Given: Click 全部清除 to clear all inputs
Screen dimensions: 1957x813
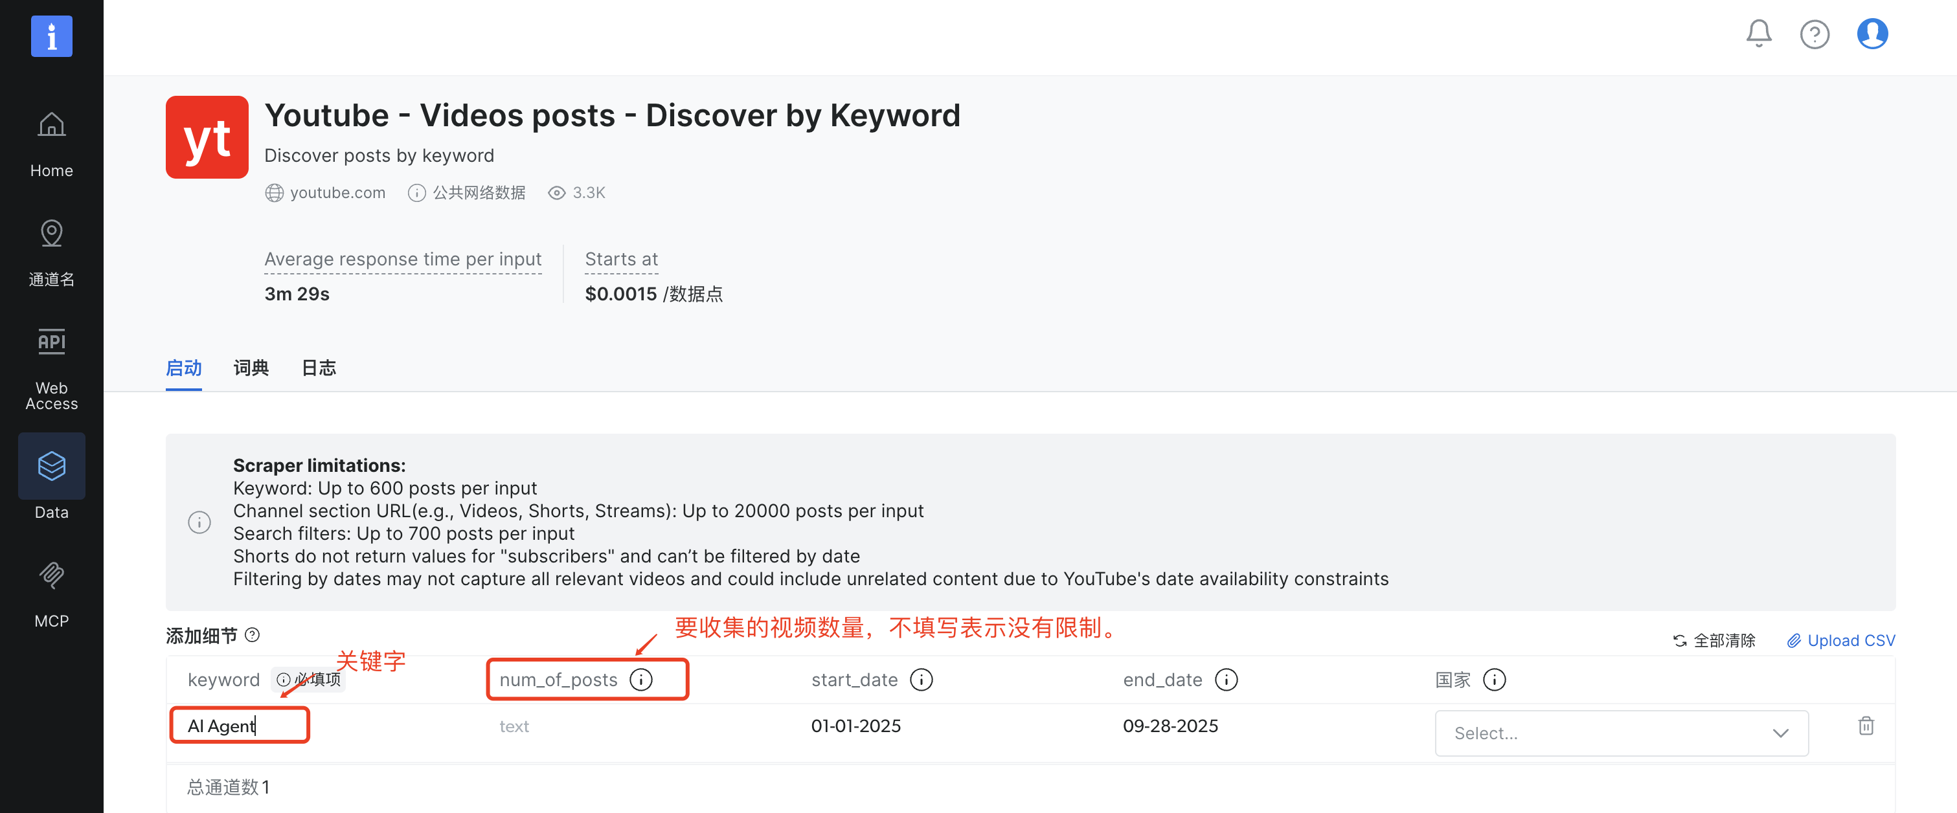Looking at the screenshot, I should click(x=1715, y=640).
